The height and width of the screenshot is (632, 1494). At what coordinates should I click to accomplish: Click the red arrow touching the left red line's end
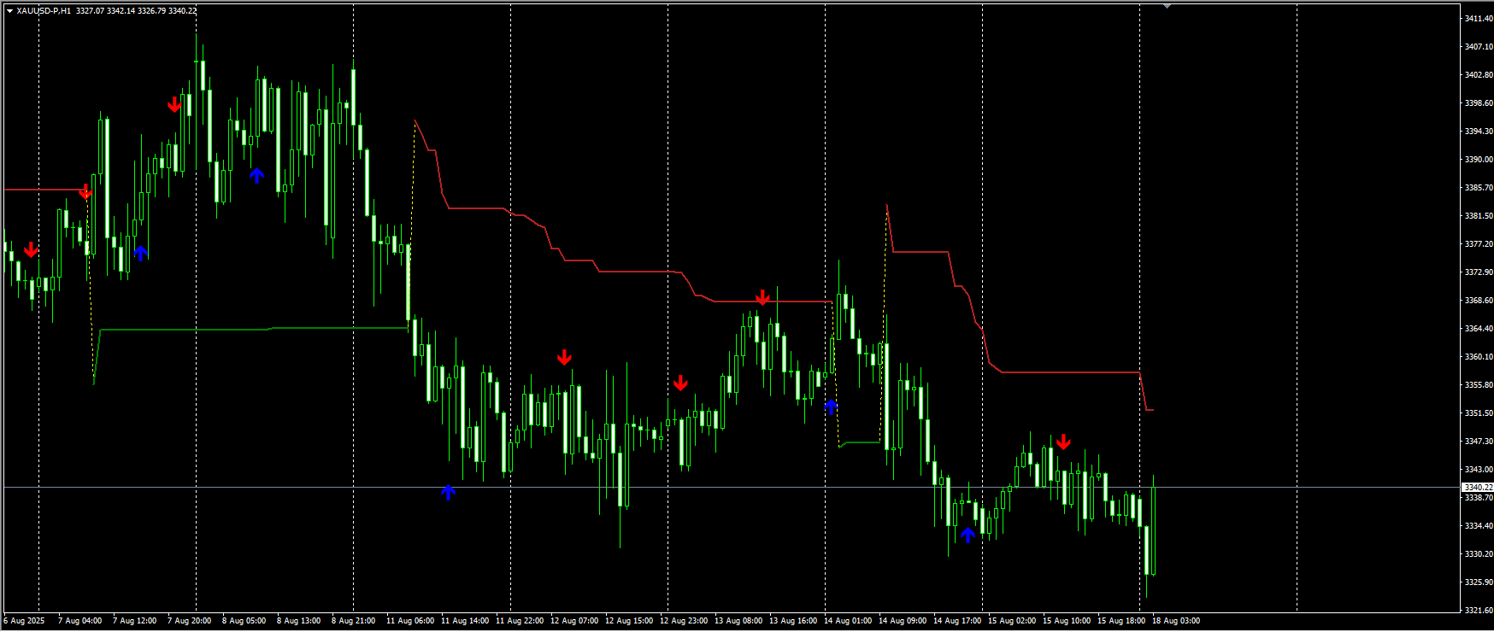(x=85, y=191)
